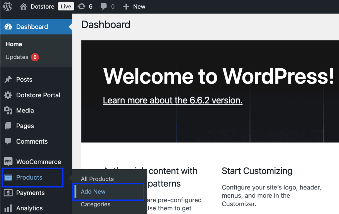Screen dimensions: 339x214
Task: Open Dotstore Portal in the sidebar
Action: (38, 95)
